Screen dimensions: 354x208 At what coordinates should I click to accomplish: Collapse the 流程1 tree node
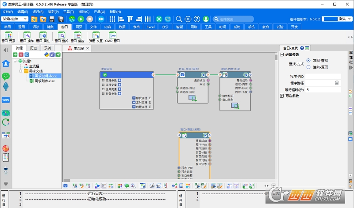[15, 61]
